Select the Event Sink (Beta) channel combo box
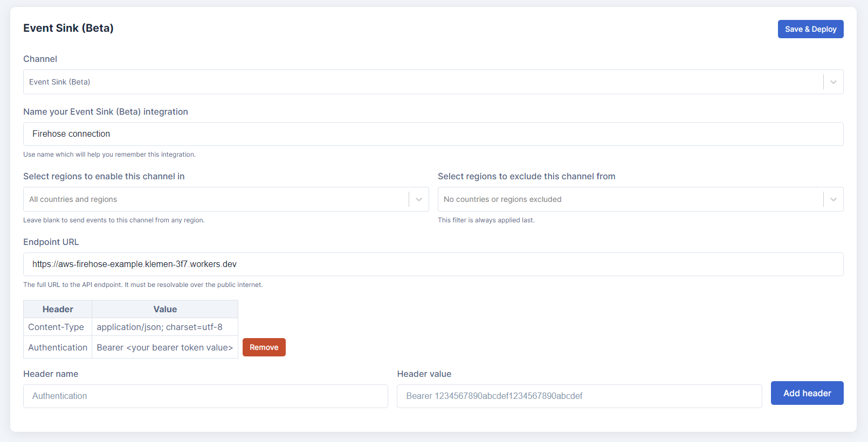 pos(433,82)
